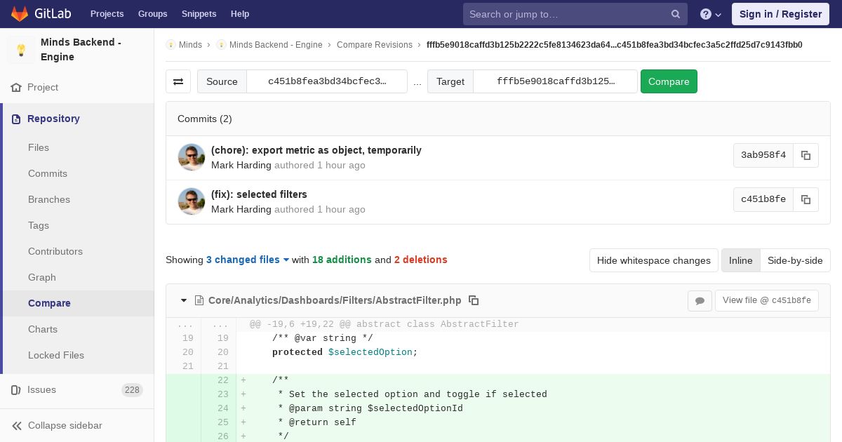Copy AbstractFilter.php file path icon
This screenshot has height=442, width=842.
coord(474,300)
